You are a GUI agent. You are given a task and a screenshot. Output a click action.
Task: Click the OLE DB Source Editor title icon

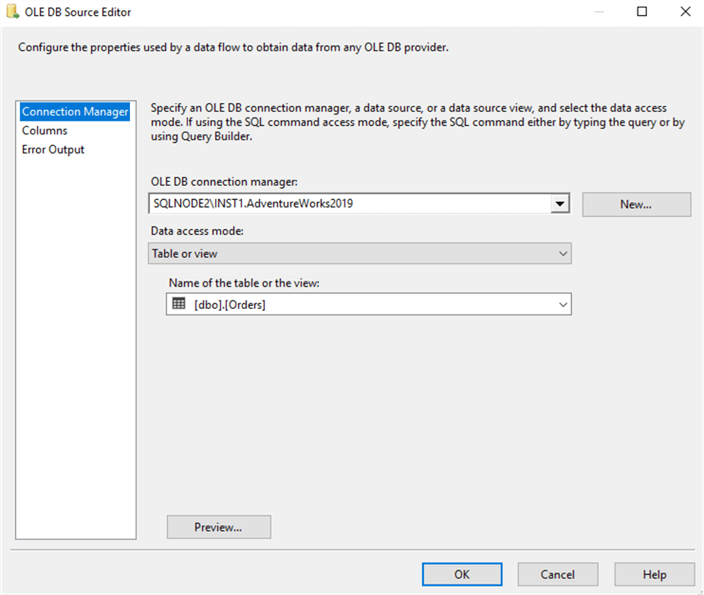coord(12,12)
